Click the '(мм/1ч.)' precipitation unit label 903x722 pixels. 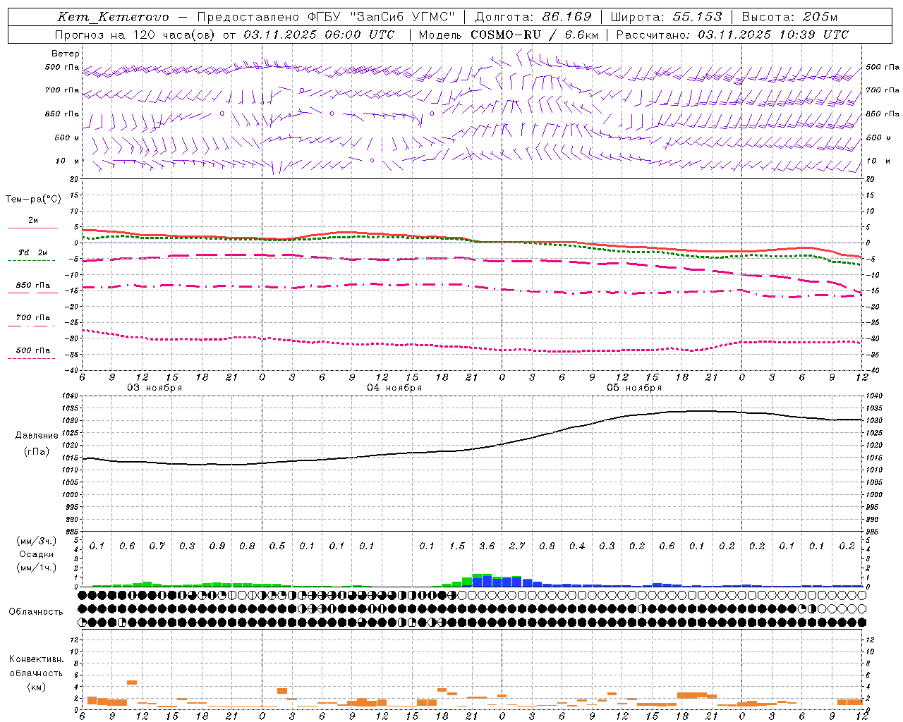click(x=37, y=568)
